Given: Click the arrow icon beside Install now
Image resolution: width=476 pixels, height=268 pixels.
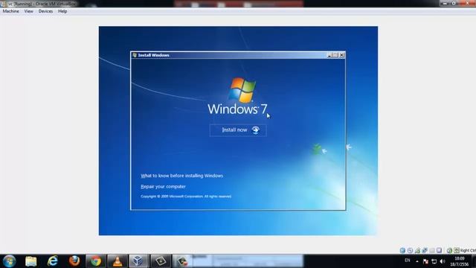Looking at the screenshot, I should point(256,130).
